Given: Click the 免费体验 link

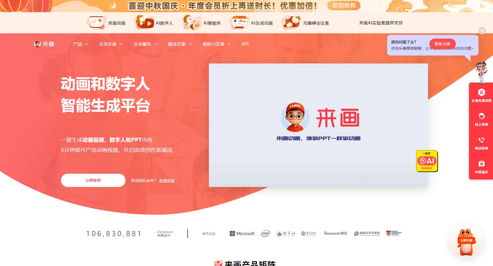Looking at the screenshot, I should point(167,181).
